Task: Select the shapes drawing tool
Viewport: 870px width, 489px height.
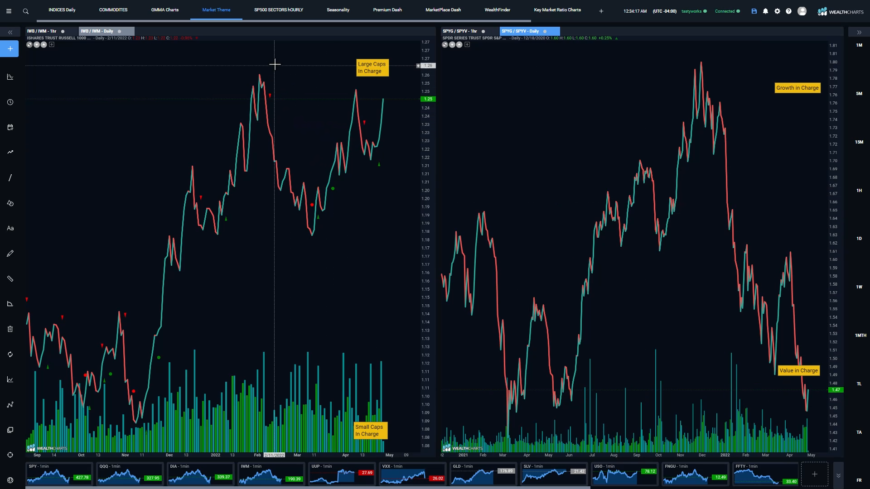Action: pos(10,203)
